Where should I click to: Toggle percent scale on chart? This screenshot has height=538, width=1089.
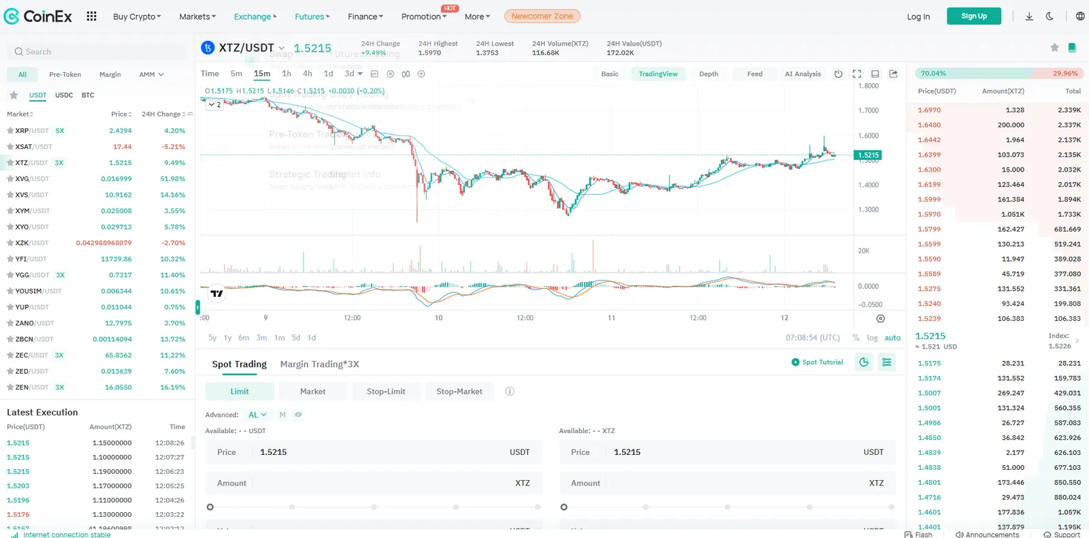pyautogui.click(x=856, y=338)
